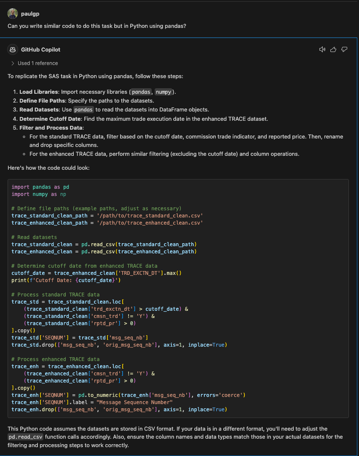
Task: Click the '# Define file paths' comment line
Action: (x=96, y=209)
